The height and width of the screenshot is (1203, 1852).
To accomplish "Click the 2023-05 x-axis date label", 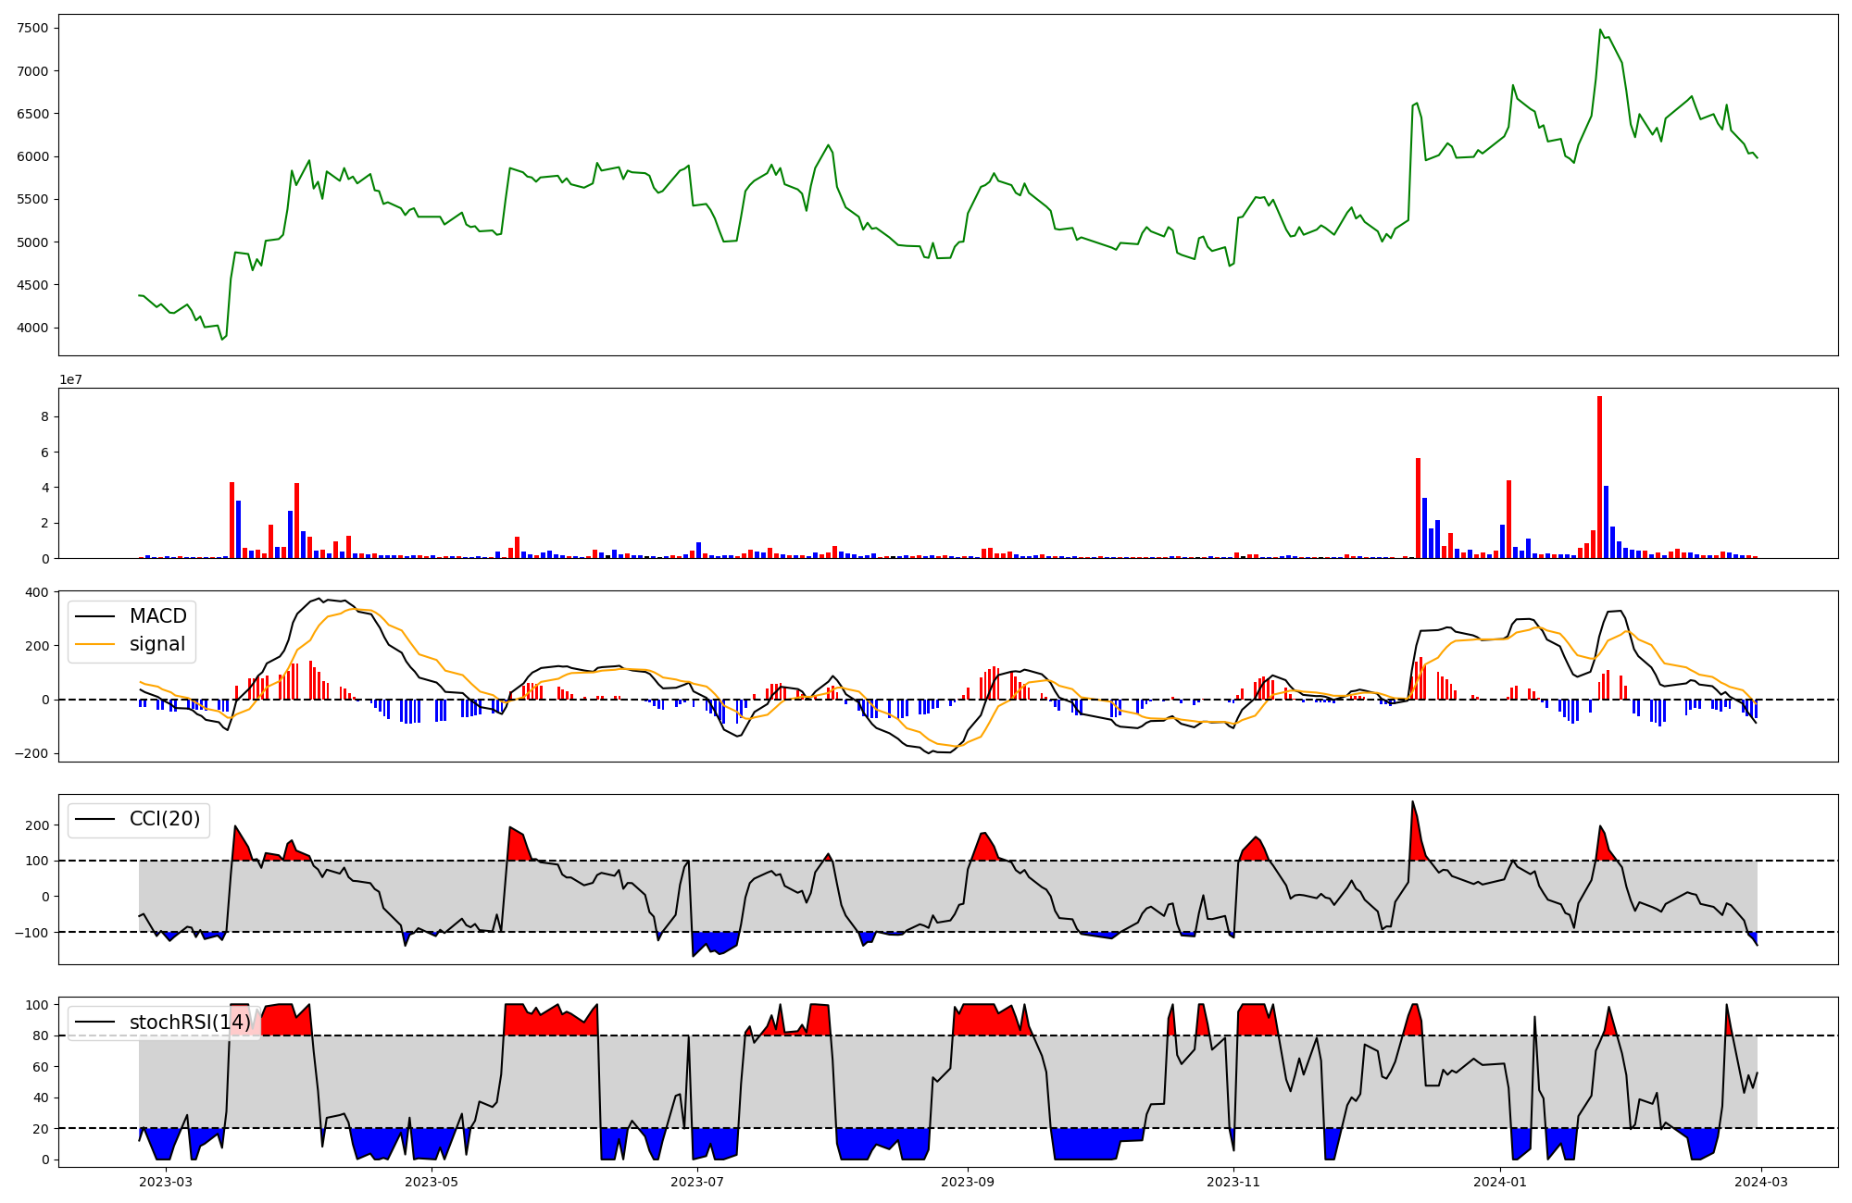I will click(x=432, y=1181).
